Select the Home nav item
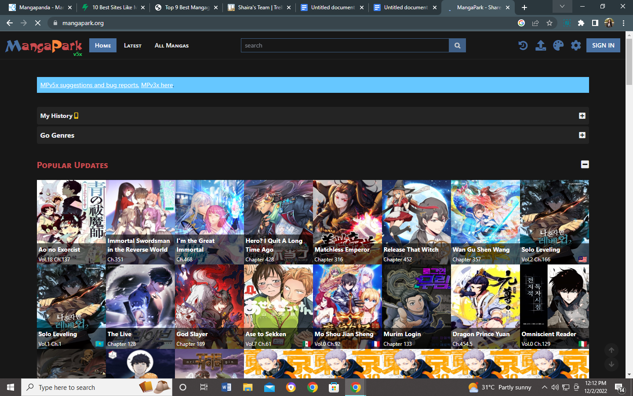This screenshot has width=633, height=396. [x=103, y=45]
